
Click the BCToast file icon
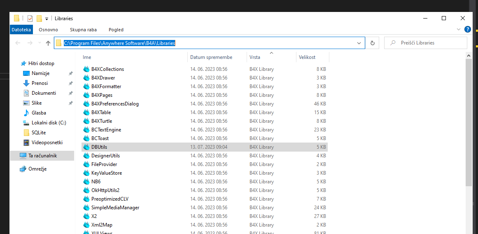pos(86,138)
